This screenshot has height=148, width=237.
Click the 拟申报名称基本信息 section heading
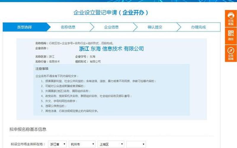pos(28,129)
